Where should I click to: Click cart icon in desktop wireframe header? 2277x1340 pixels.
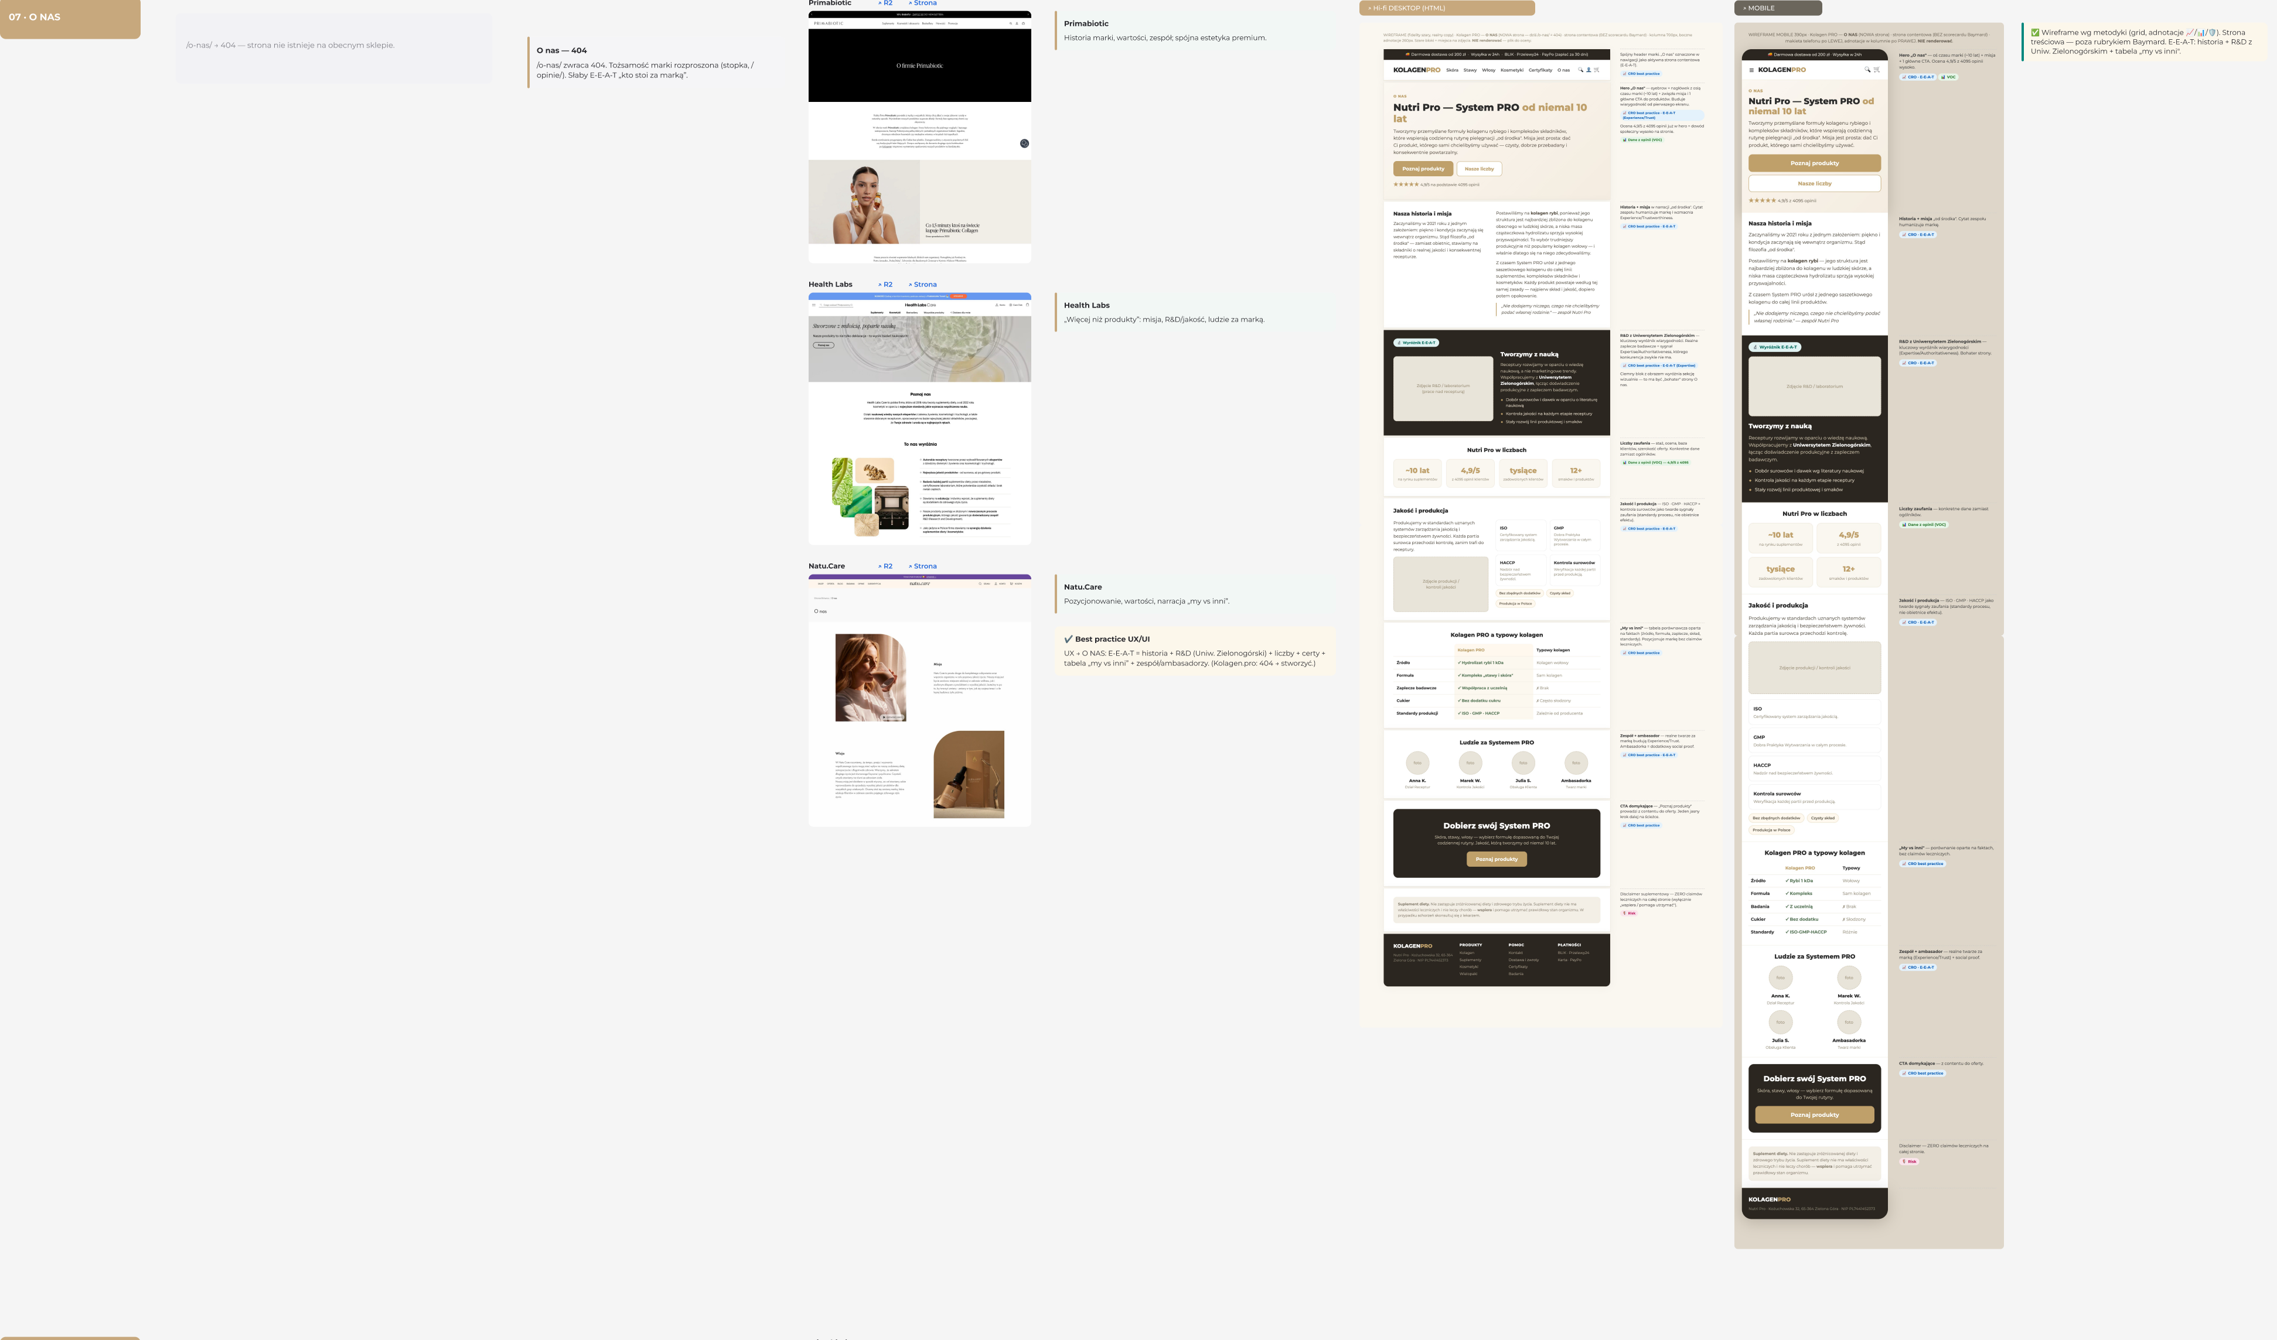tap(1597, 70)
